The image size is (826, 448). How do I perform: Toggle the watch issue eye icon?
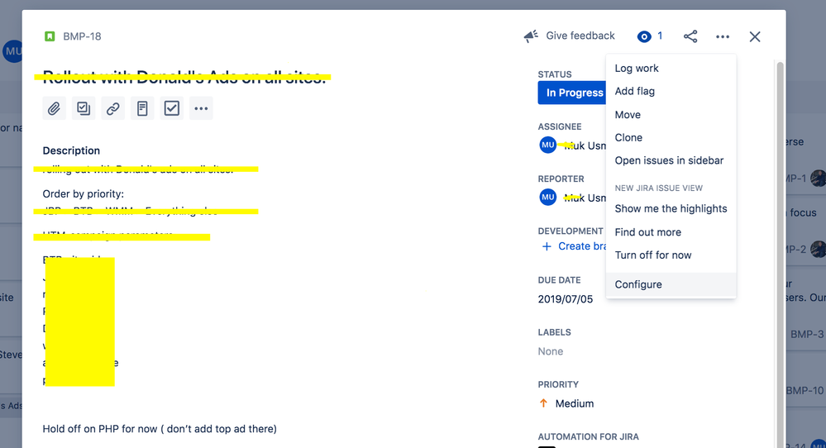(x=644, y=36)
